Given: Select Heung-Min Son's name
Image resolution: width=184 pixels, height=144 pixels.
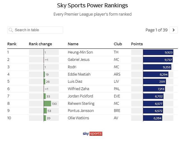Looking at the screenshot, I should click(80, 52).
